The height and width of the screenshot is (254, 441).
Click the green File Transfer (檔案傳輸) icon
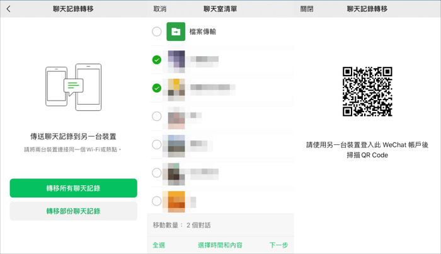(176, 32)
